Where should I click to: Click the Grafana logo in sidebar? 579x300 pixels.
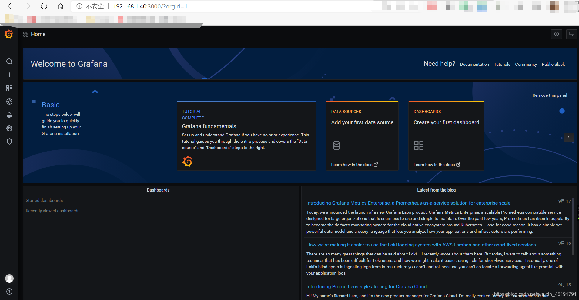[9, 34]
